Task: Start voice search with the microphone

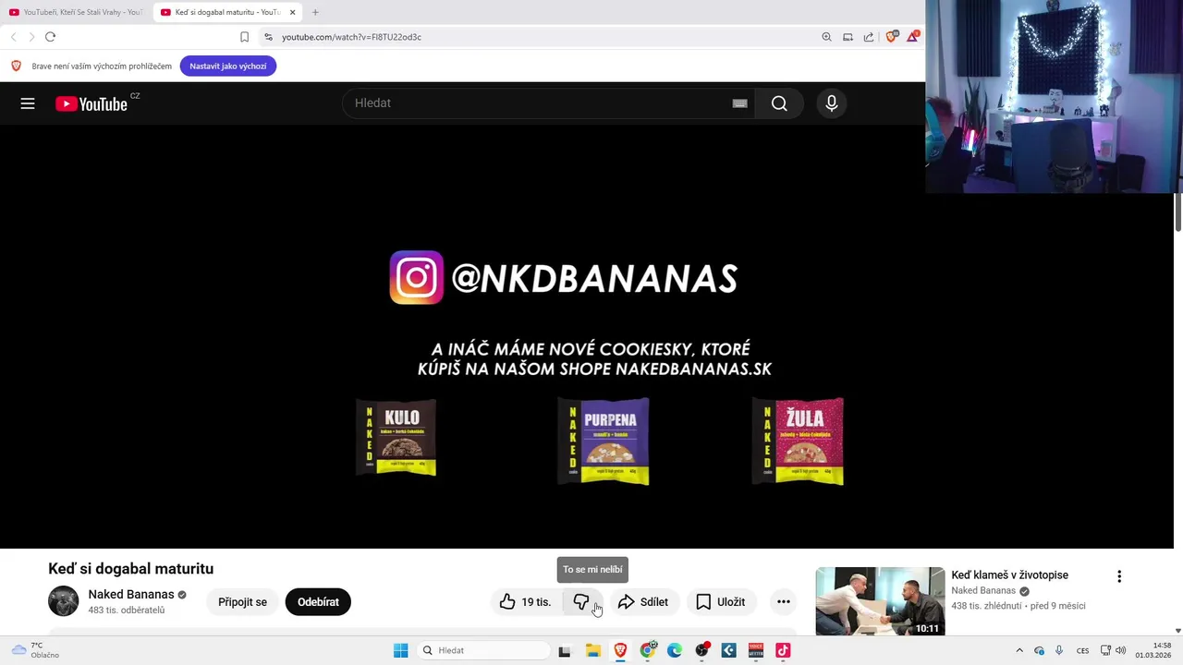Action: (832, 103)
